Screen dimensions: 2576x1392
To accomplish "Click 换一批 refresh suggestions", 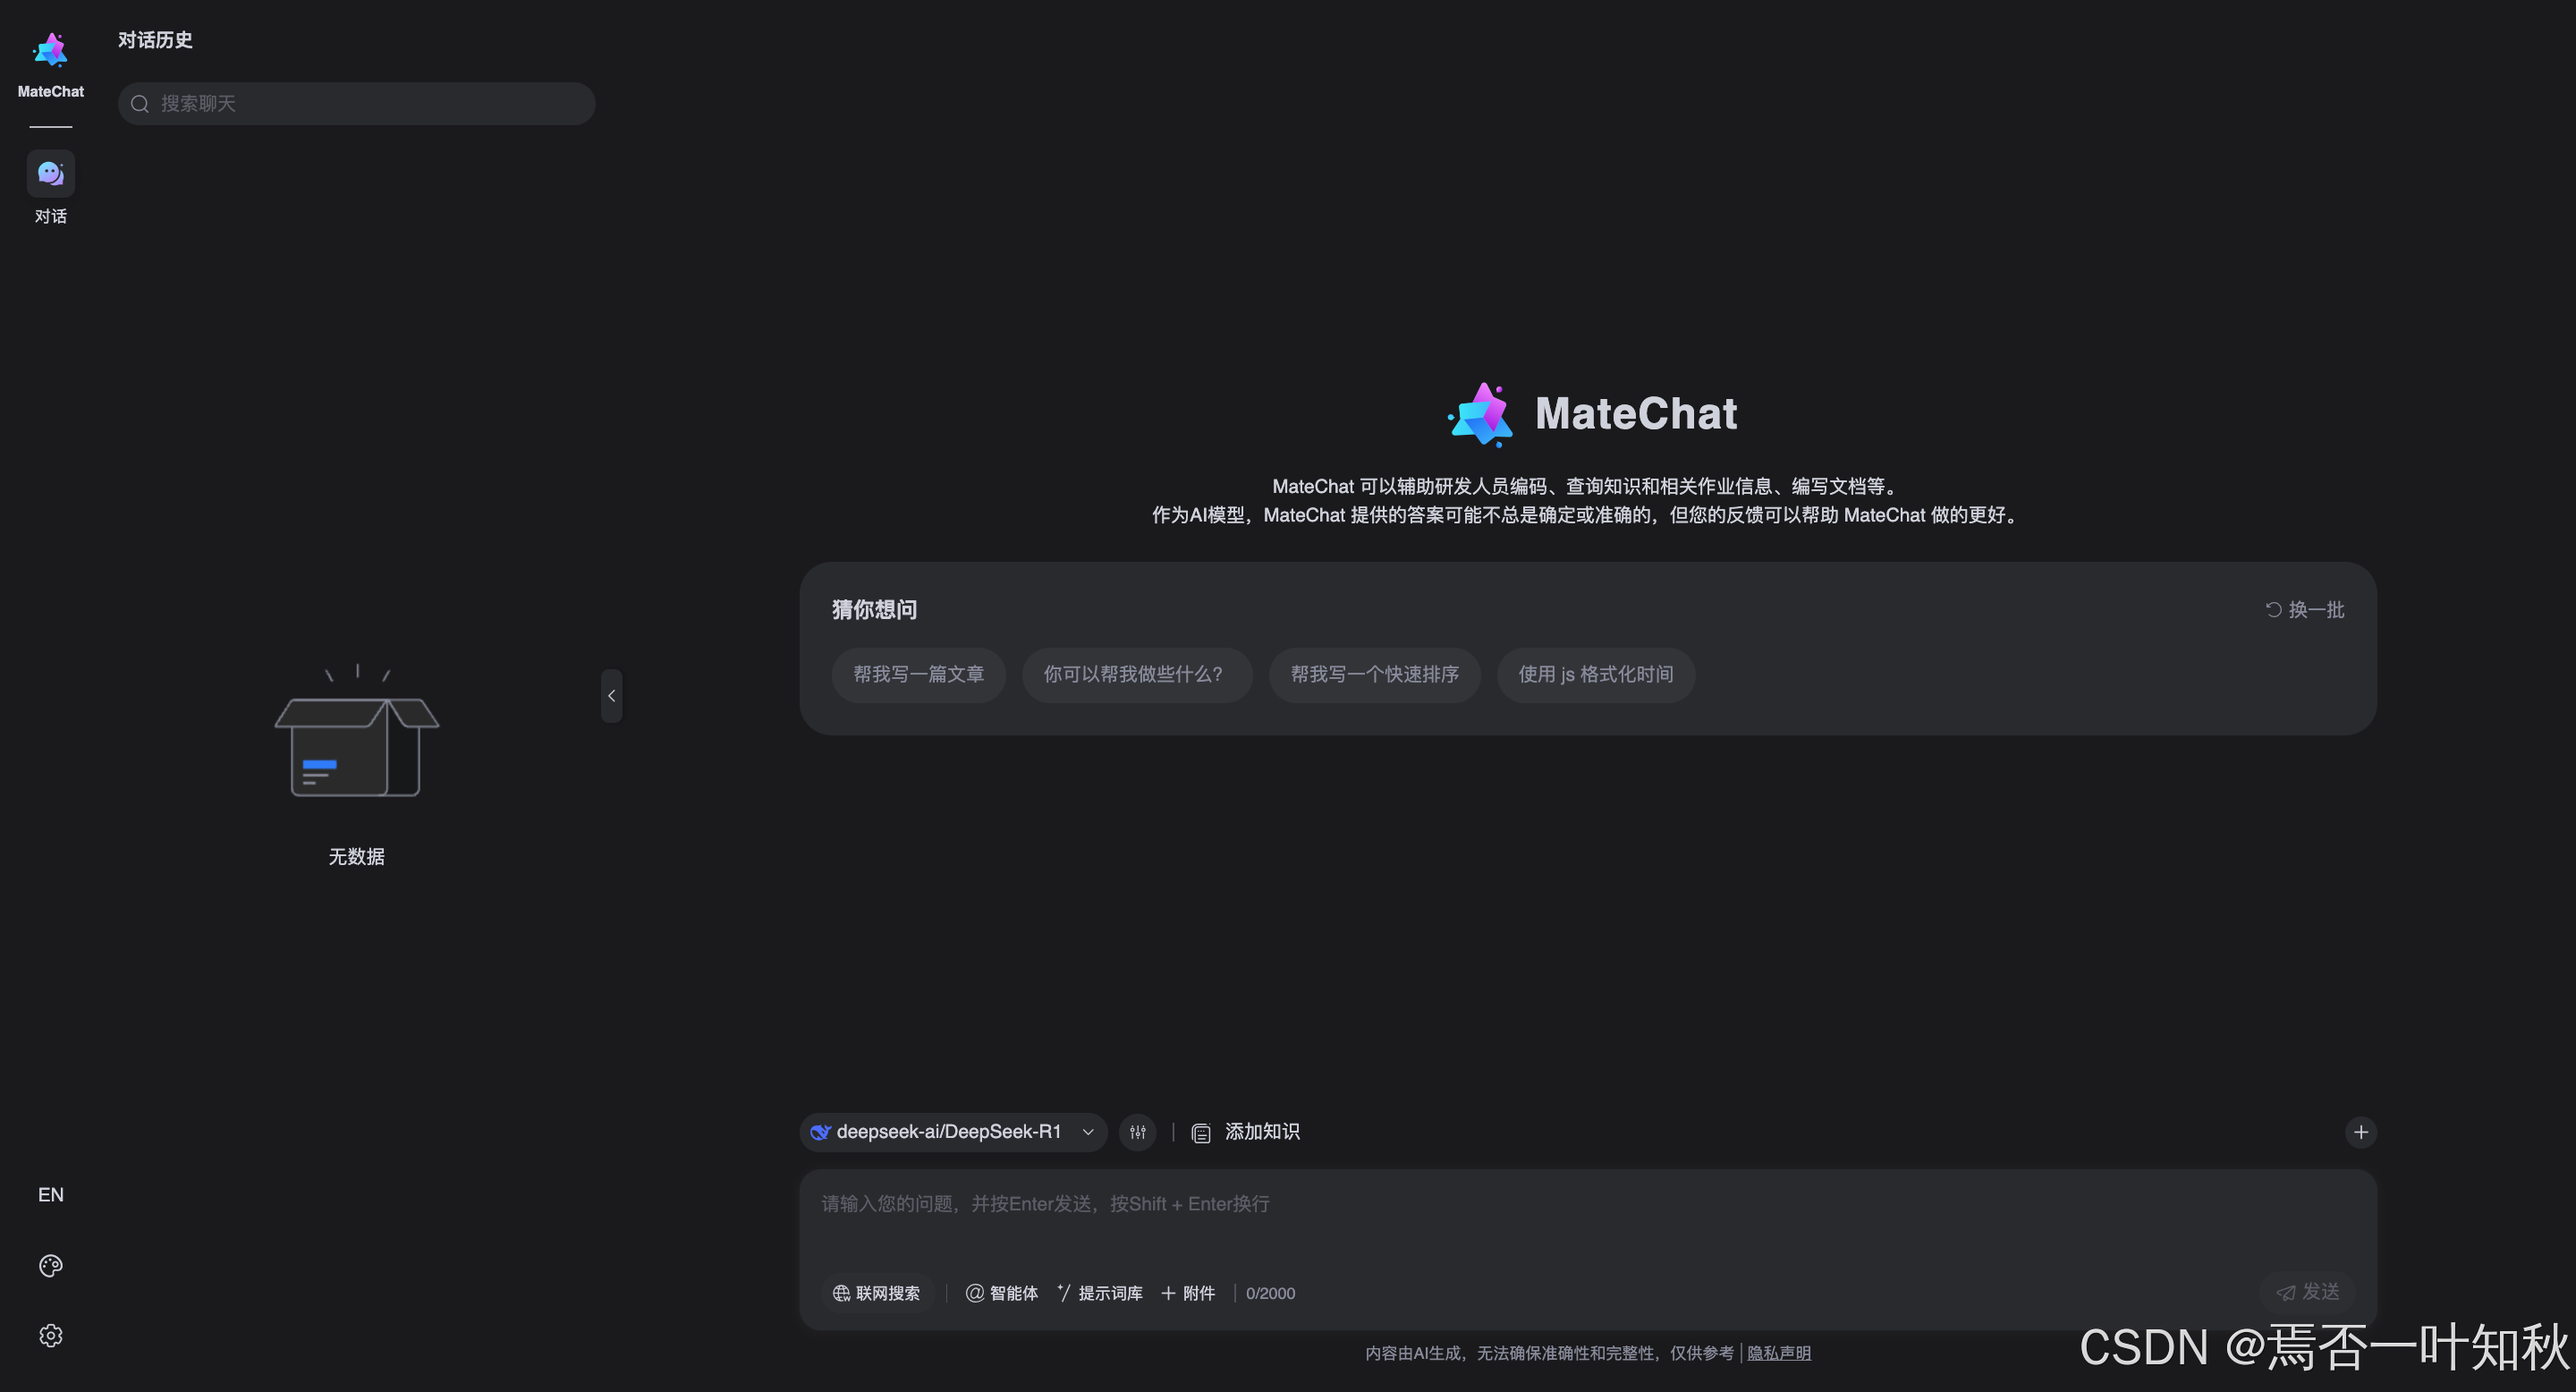I will tap(2304, 610).
